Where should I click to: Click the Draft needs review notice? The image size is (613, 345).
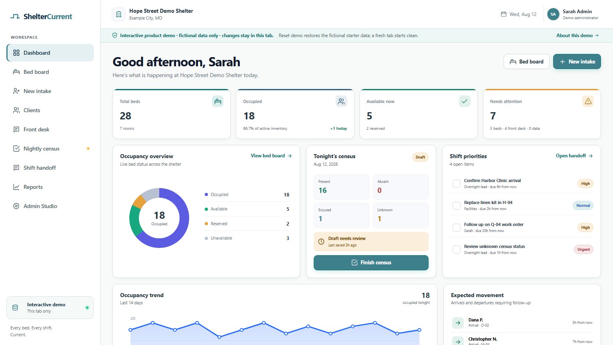pyautogui.click(x=371, y=242)
